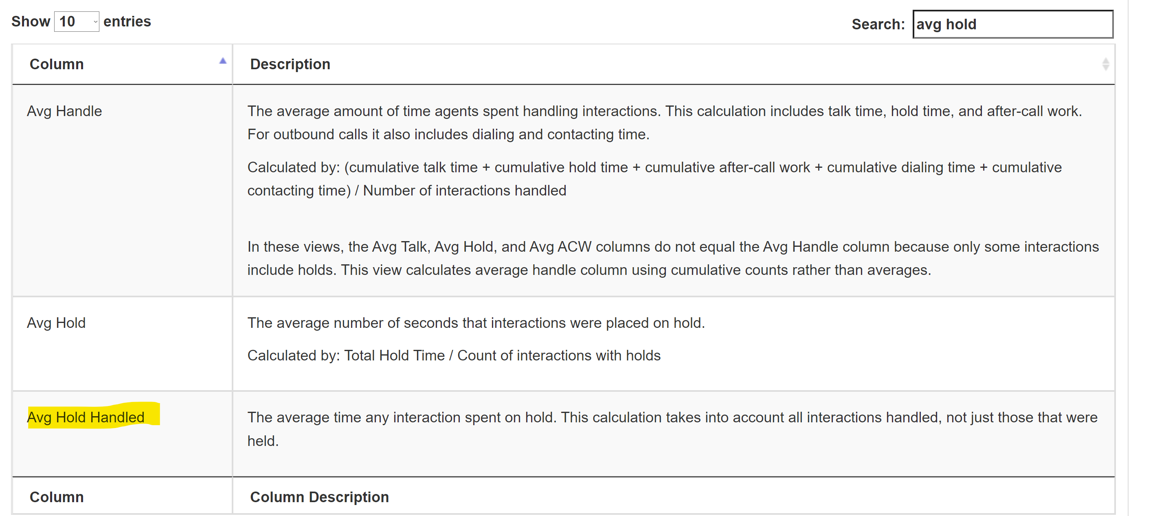Sort the table by the Description header label

(x=290, y=64)
